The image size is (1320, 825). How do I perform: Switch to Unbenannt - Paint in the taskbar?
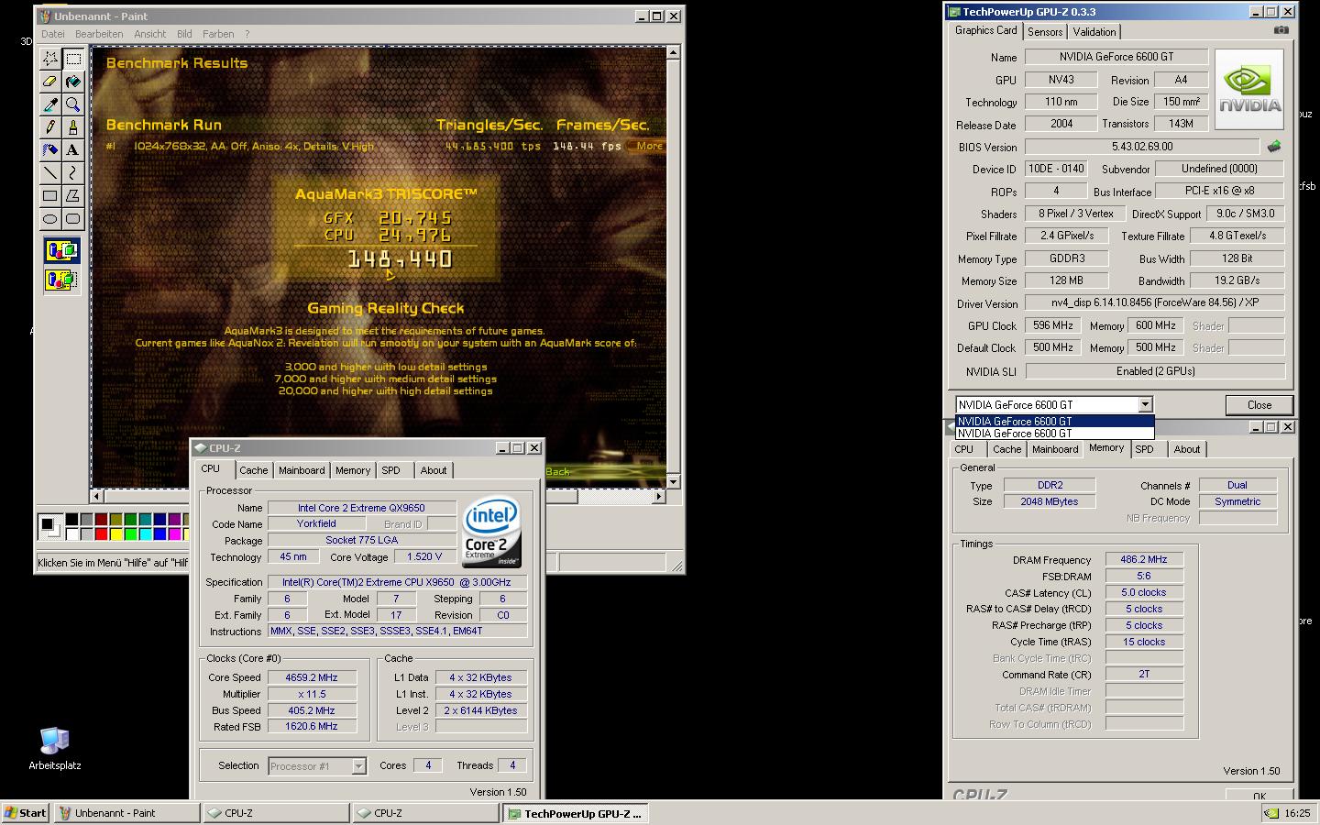tap(126, 813)
